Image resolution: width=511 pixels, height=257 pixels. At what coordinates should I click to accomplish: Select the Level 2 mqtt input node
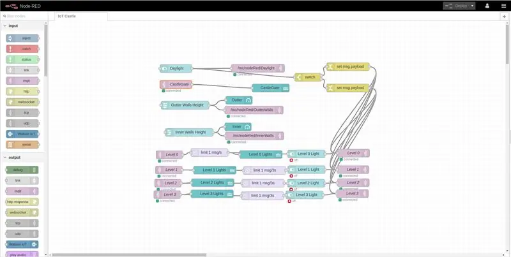169,183
